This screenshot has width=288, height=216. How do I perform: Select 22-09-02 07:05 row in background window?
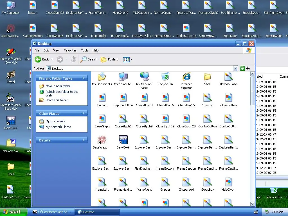272,173
